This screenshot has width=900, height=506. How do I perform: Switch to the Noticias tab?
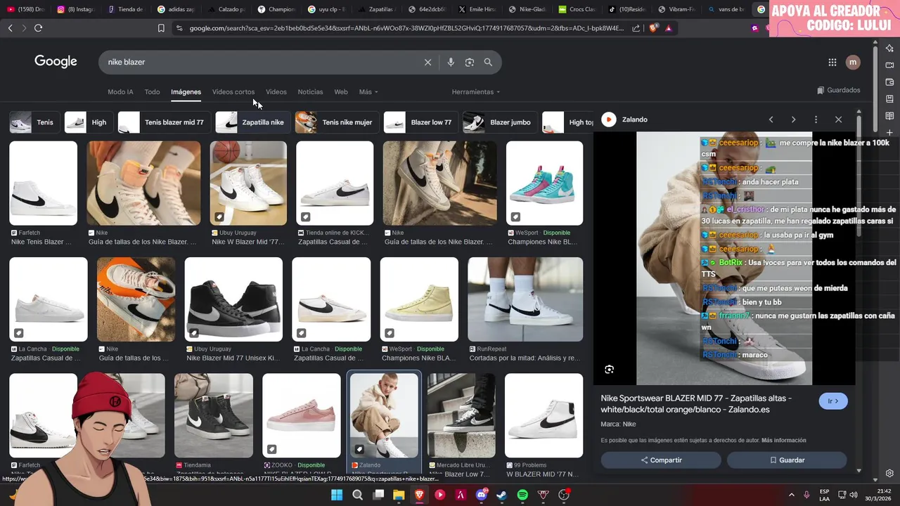(310, 92)
